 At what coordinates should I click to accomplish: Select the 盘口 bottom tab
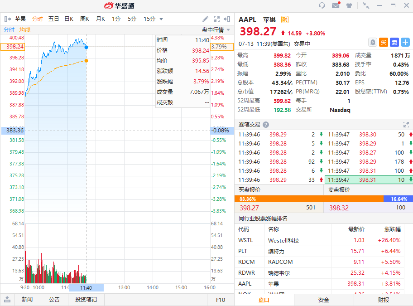(264, 300)
